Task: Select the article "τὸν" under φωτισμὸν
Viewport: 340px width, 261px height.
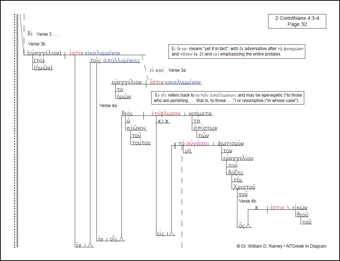Action: click(x=228, y=151)
